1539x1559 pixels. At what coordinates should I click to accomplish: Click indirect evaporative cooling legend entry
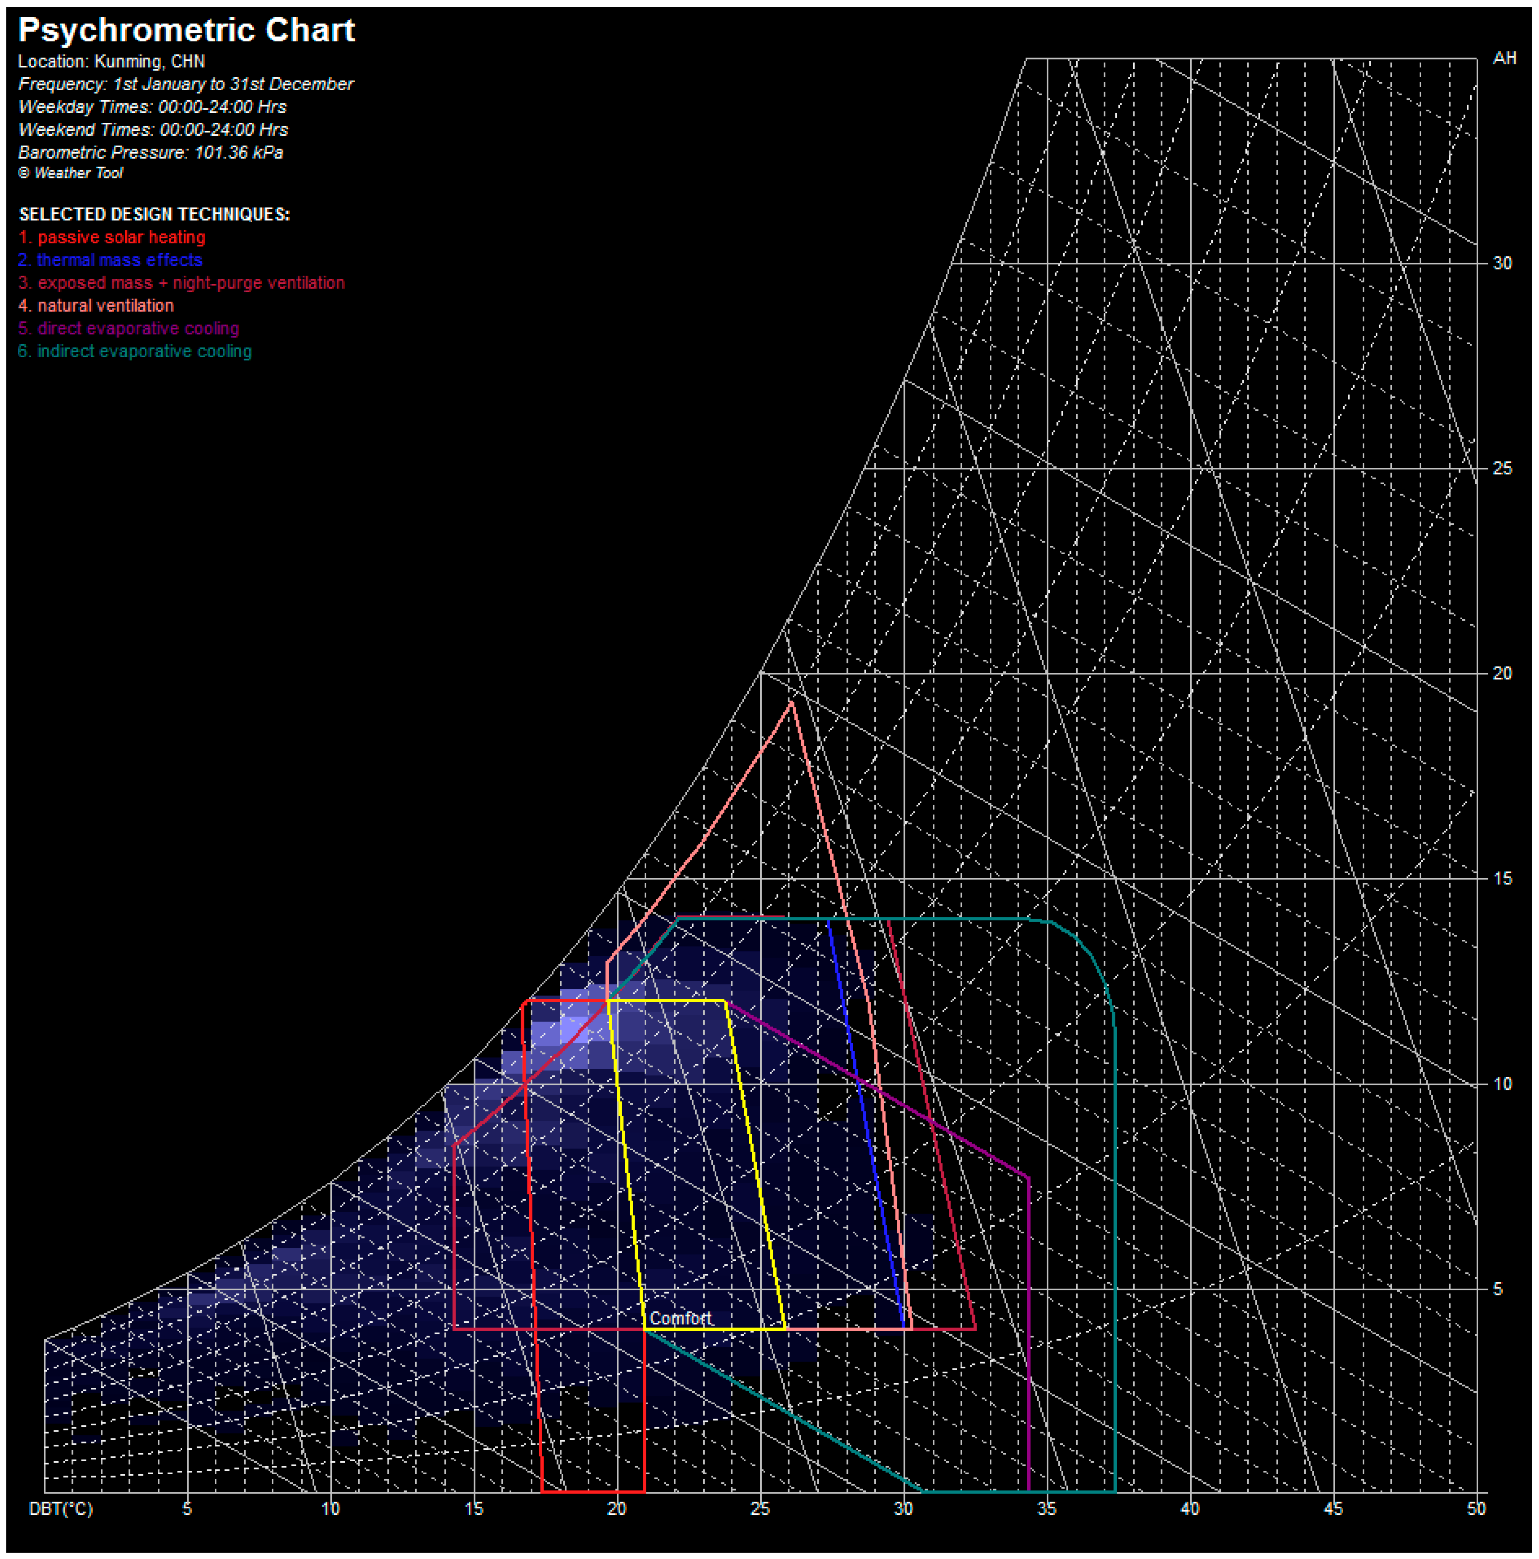pos(135,351)
